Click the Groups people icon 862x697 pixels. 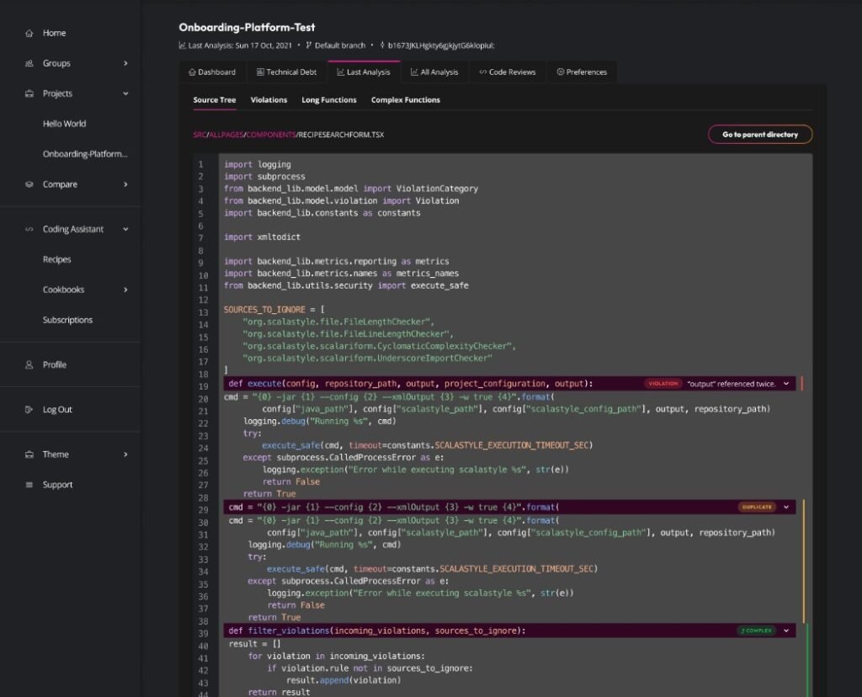(29, 64)
